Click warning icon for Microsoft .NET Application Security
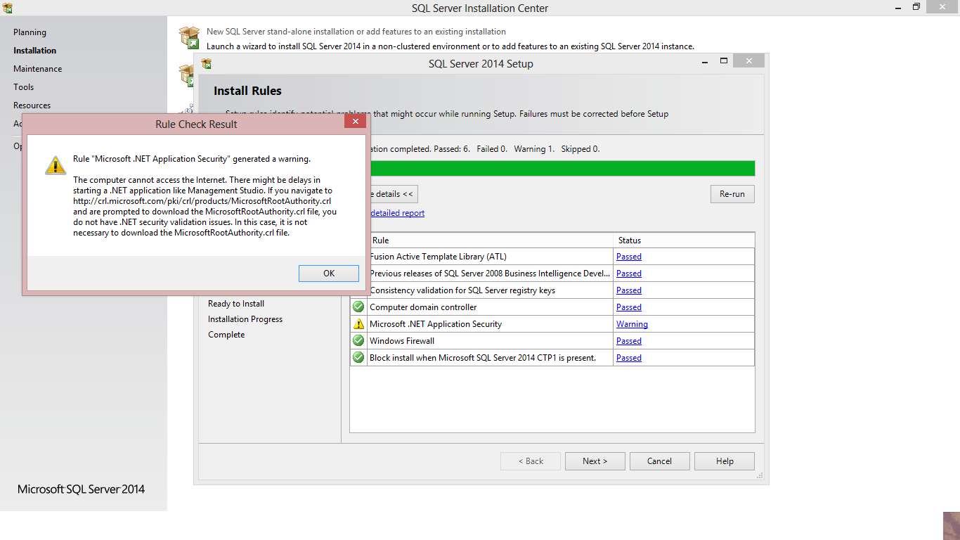 pyautogui.click(x=358, y=324)
